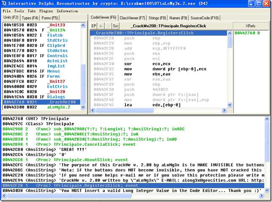Select the ActnList unit
This screenshot has width=272, height=202.
tap(41, 61)
